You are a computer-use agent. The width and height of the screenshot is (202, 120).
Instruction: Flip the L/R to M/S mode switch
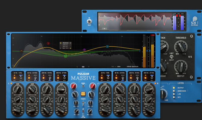(x=83, y=111)
